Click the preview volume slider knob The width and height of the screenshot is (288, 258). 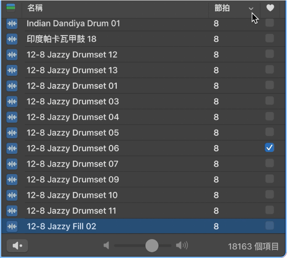coord(152,245)
